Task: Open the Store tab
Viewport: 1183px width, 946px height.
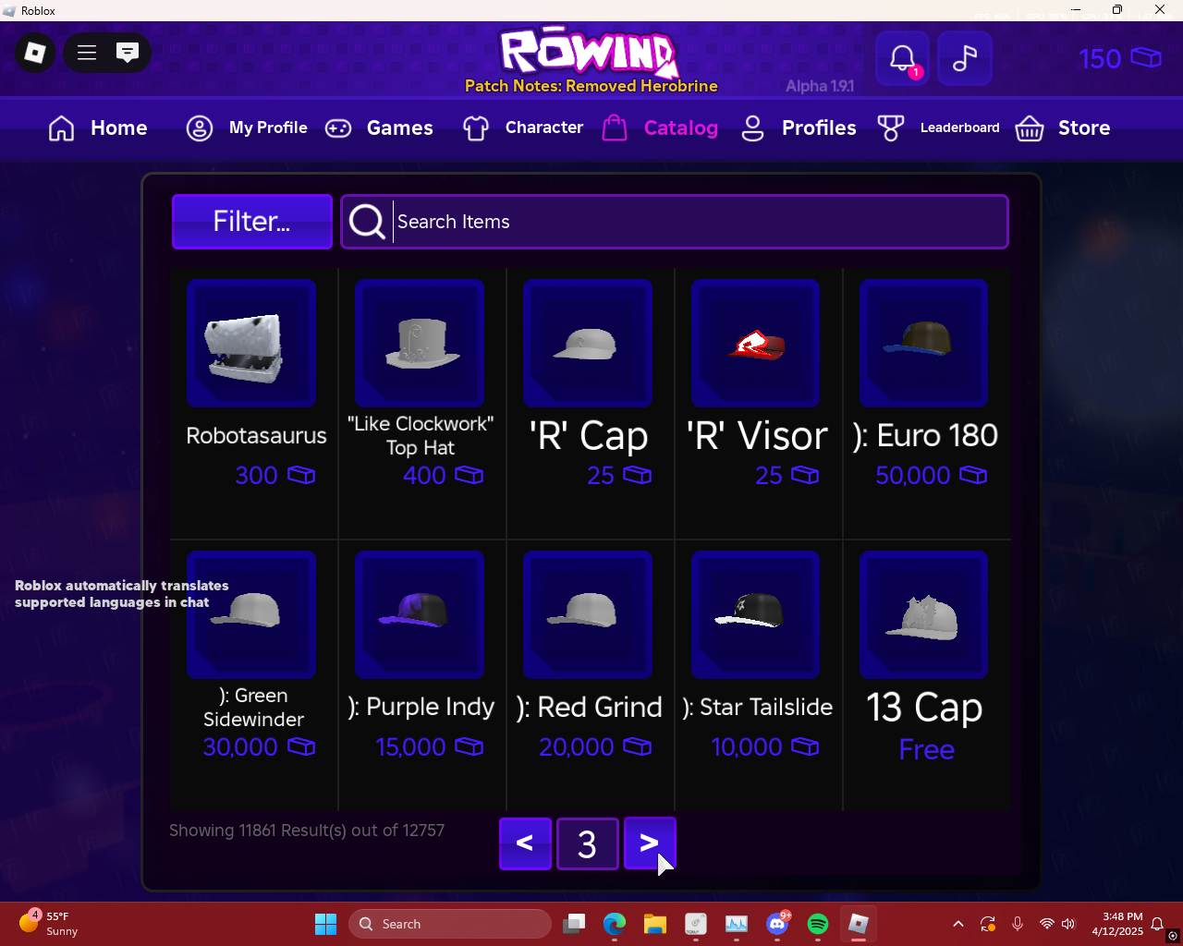Action: click(1063, 127)
